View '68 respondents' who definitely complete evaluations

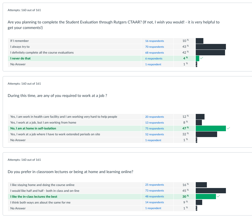(154, 53)
